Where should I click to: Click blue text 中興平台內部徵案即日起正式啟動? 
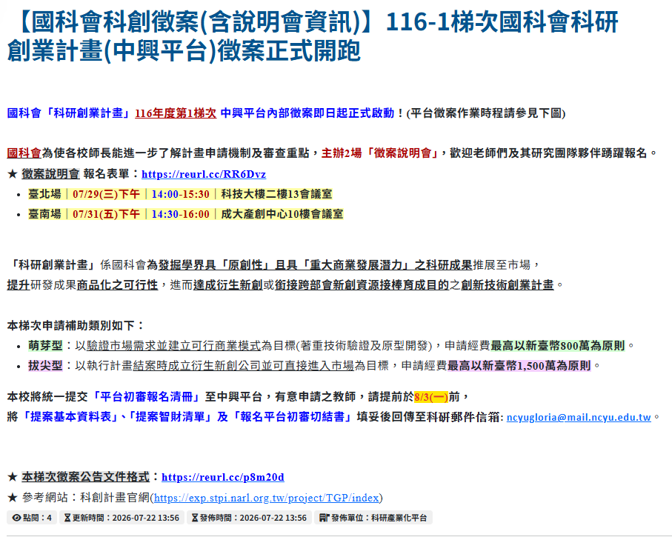[x=307, y=113]
